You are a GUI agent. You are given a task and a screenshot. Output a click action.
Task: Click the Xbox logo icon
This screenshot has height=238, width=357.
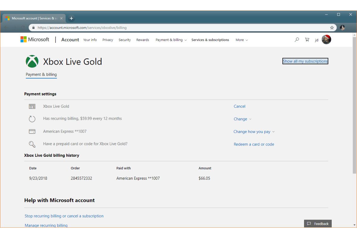click(x=32, y=62)
